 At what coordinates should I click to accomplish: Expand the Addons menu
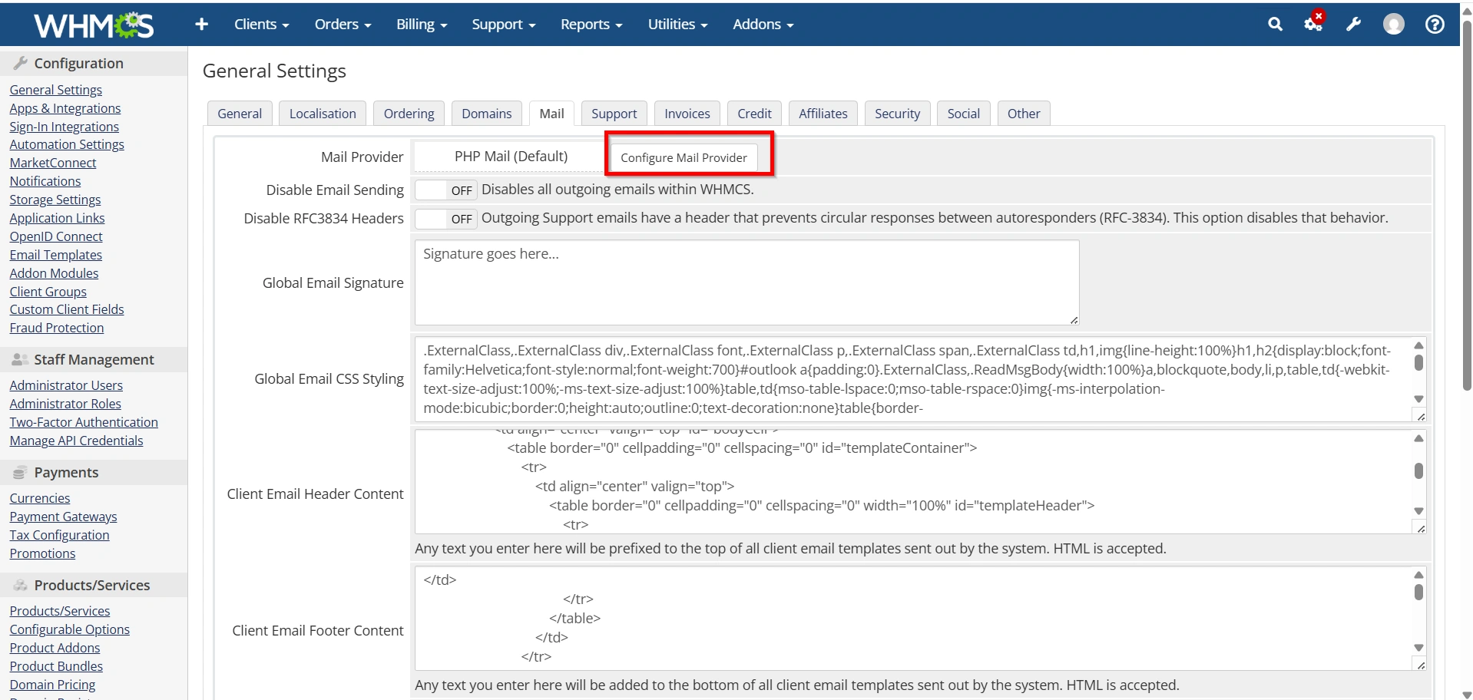point(763,25)
